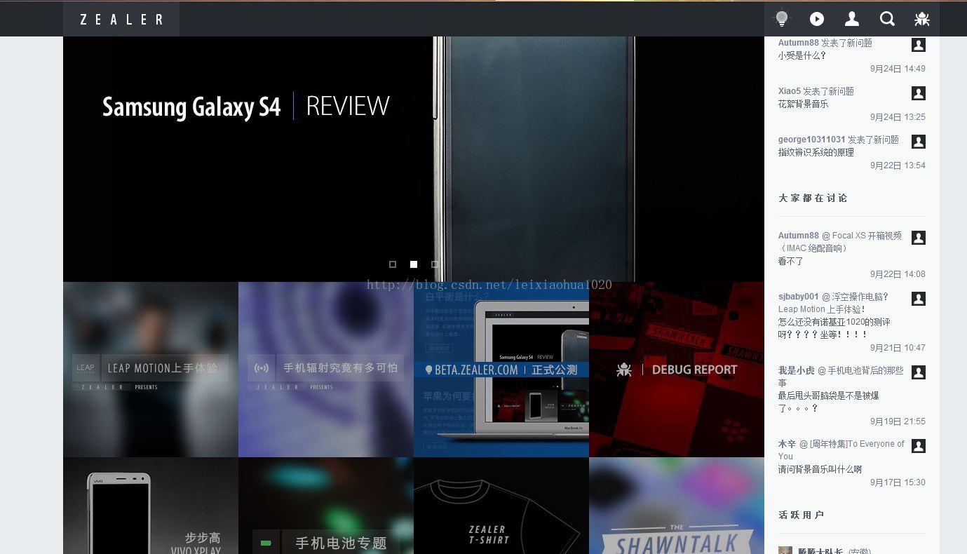
Task: Select the second carousel dot
Action: pyautogui.click(x=414, y=264)
